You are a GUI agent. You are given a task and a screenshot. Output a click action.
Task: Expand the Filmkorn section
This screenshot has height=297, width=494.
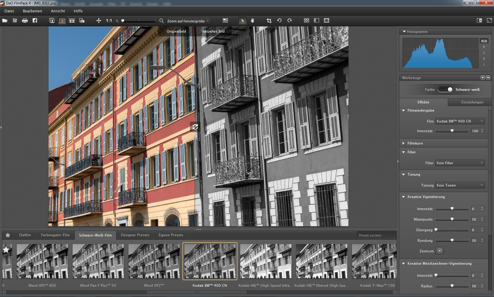click(x=415, y=143)
